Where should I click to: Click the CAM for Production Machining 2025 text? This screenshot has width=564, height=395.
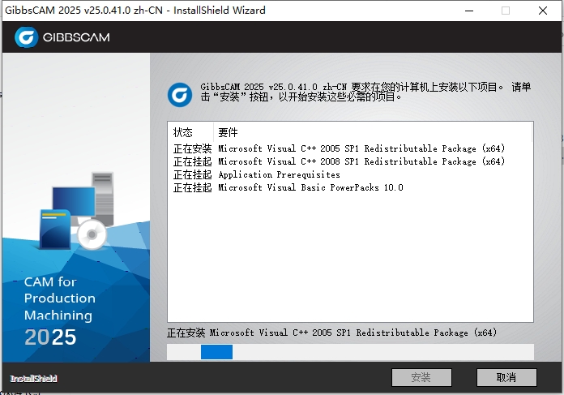click(x=60, y=311)
